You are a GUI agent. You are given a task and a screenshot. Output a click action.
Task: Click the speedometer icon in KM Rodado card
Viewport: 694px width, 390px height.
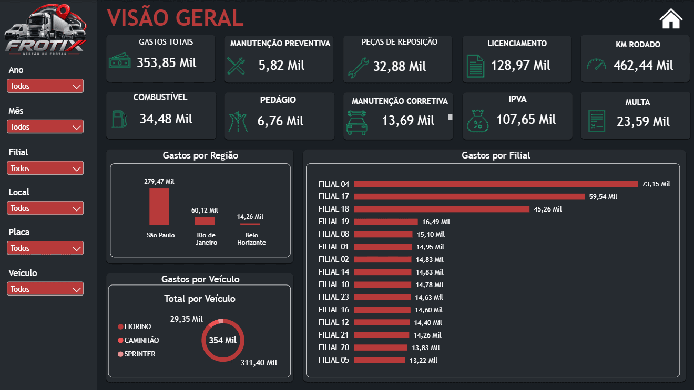[x=596, y=65]
